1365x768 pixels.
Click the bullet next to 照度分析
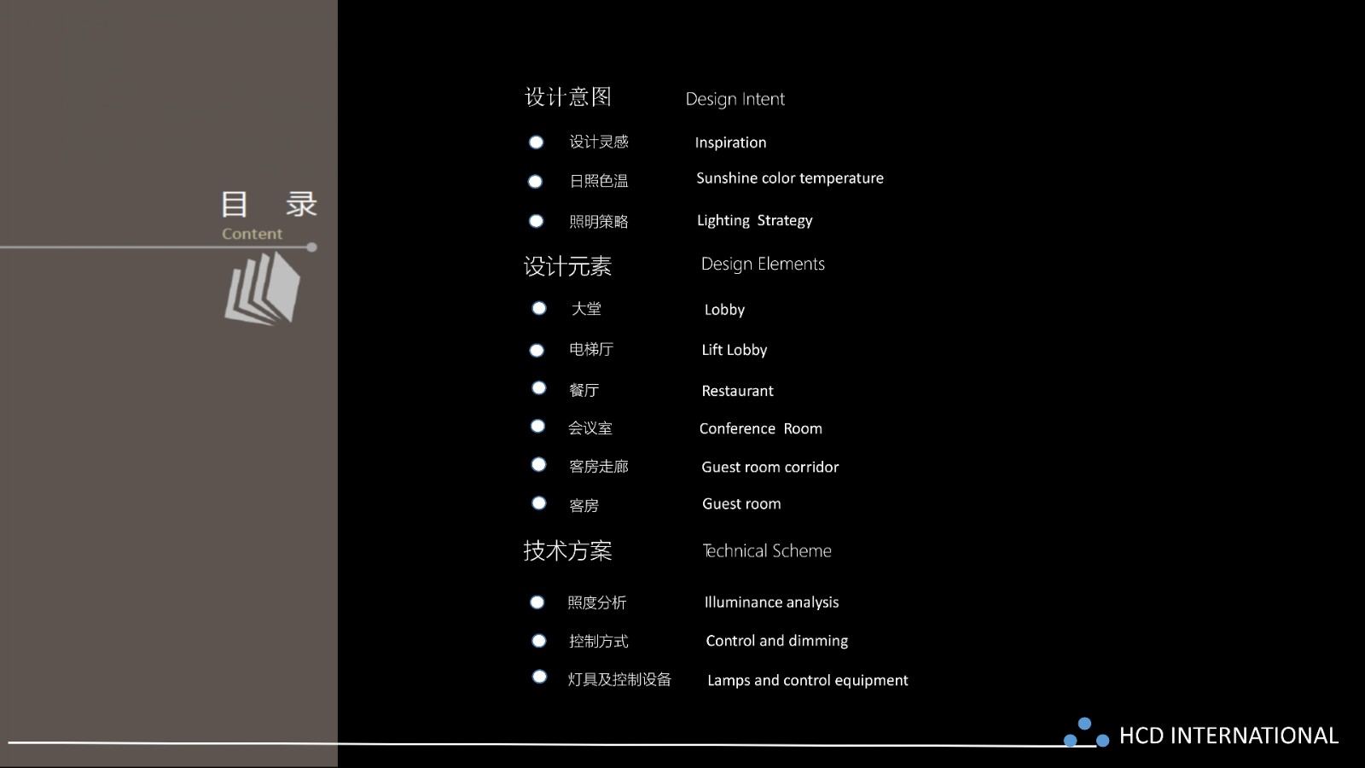click(537, 602)
